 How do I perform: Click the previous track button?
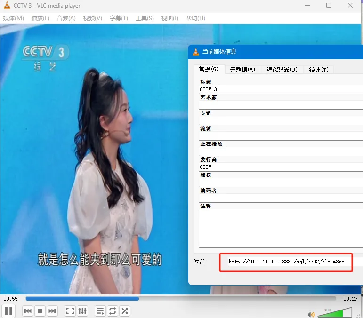tap(28, 311)
